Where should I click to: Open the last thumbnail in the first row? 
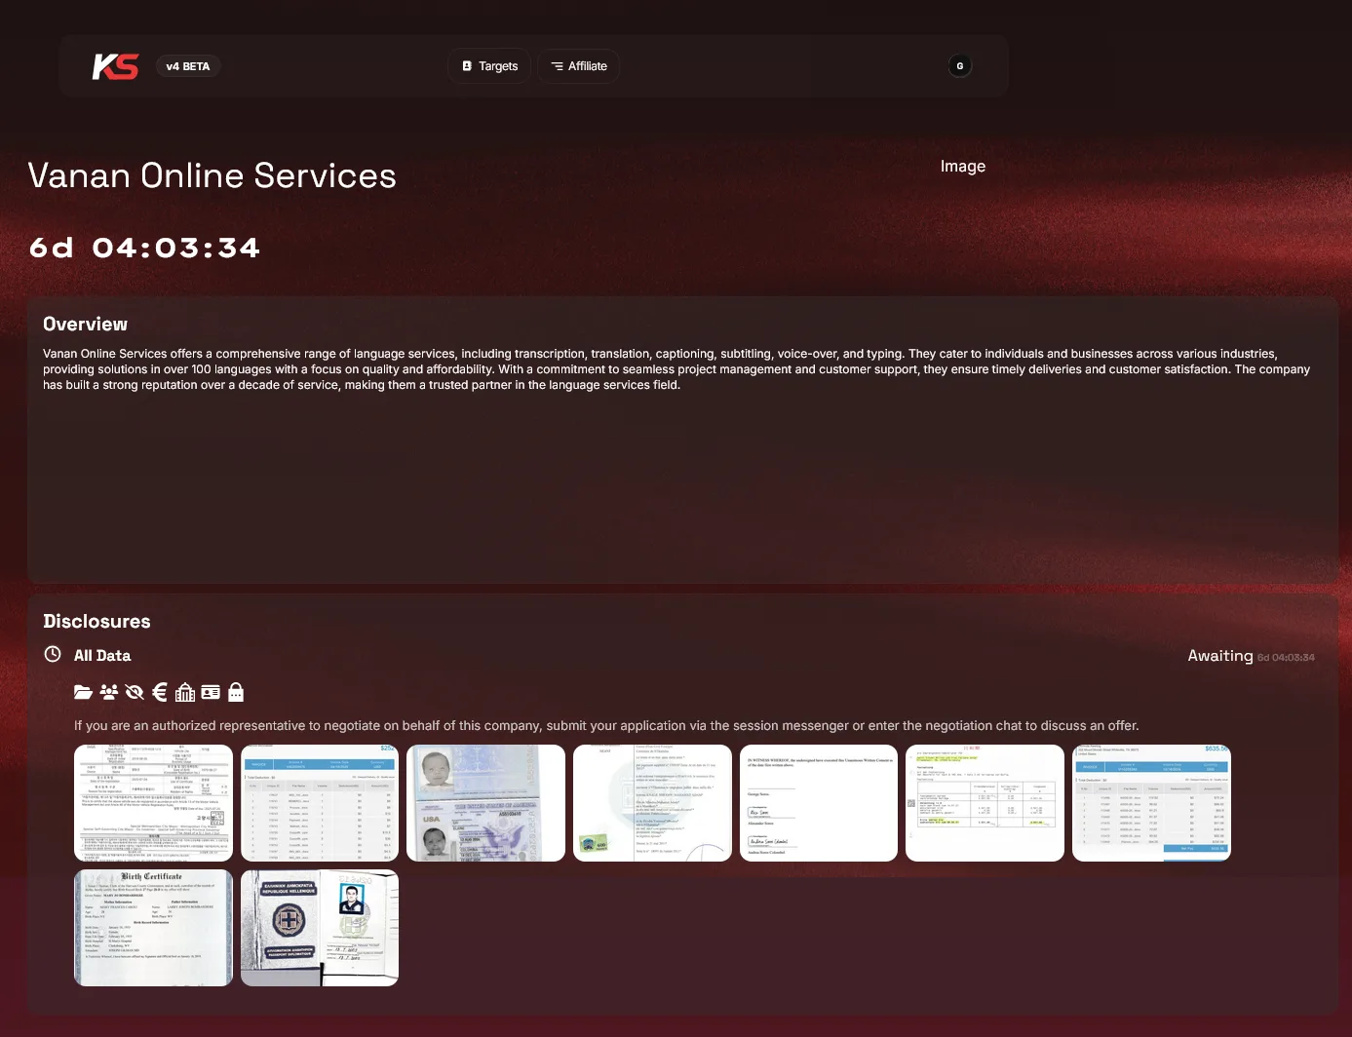[1151, 803]
